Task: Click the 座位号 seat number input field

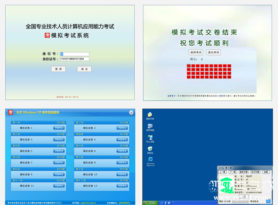Action: 75,54
